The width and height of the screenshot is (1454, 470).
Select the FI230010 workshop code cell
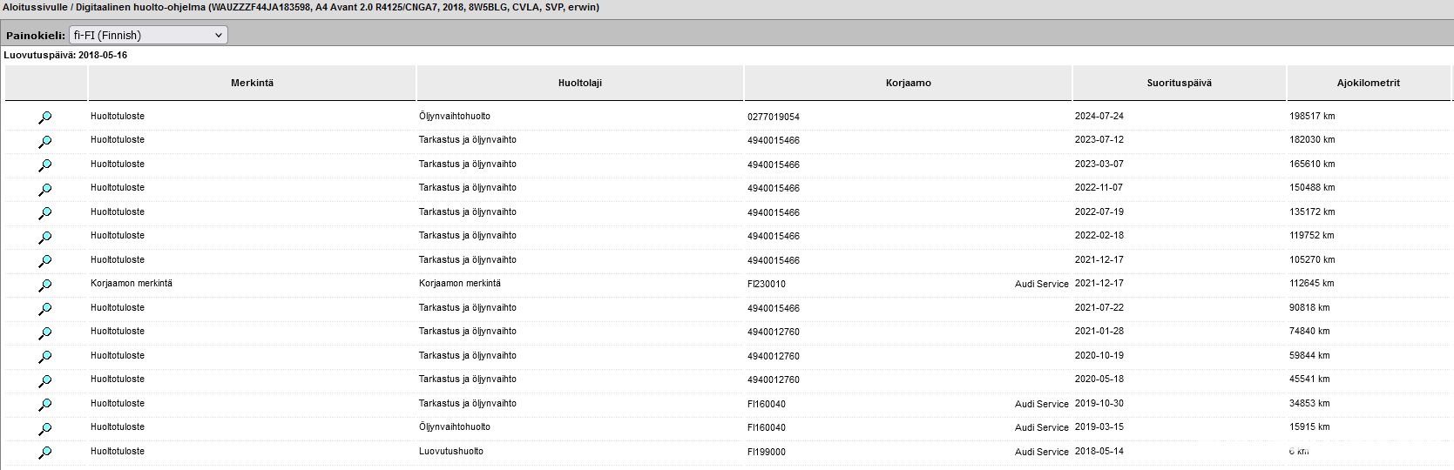[x=767, y=284]
